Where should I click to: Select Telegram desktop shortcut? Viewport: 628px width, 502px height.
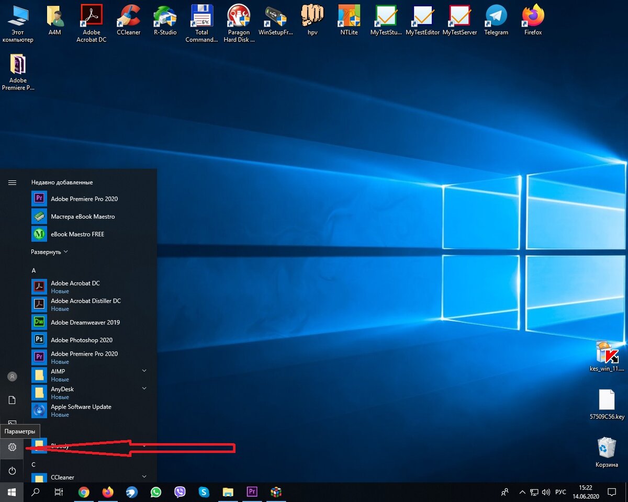pos(496,21)
